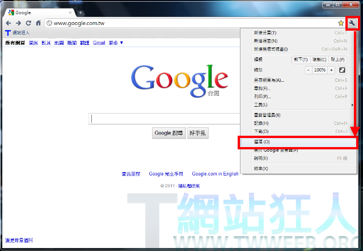Open the 圖片 images link
363x251 pixels.
click(33, 43)
